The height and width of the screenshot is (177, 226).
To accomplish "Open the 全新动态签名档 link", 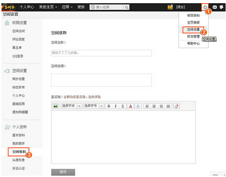I will pyautogui.click(x=74, y=97).
